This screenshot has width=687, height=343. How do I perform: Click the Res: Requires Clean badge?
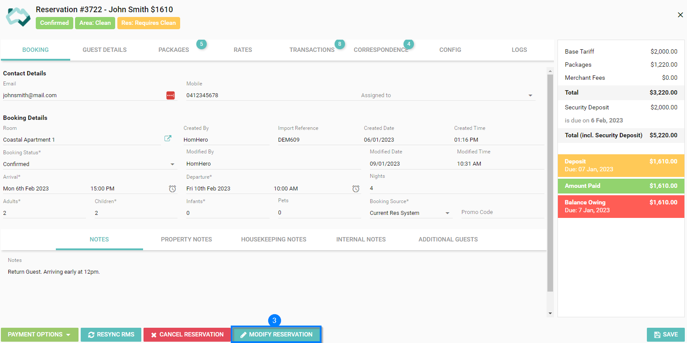pos(149,23)
